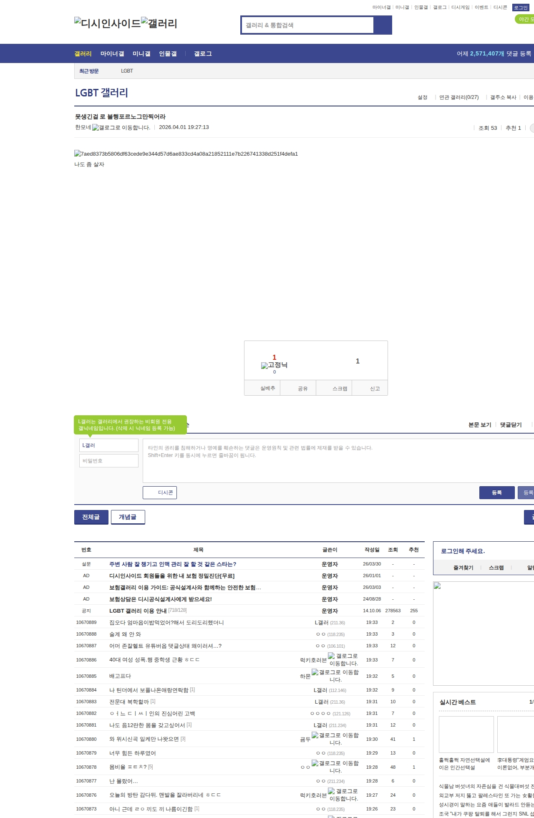This screenshot has width=534, height=818.
Task: Select 마이너갤 in the blue navigation bar
Action: 112,54
